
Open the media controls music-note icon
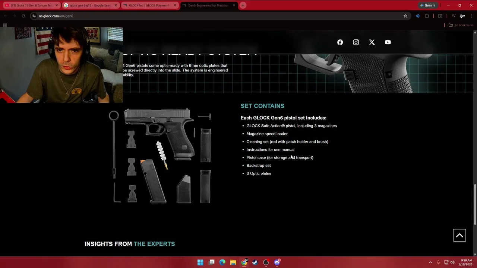[x=454, y=16]
